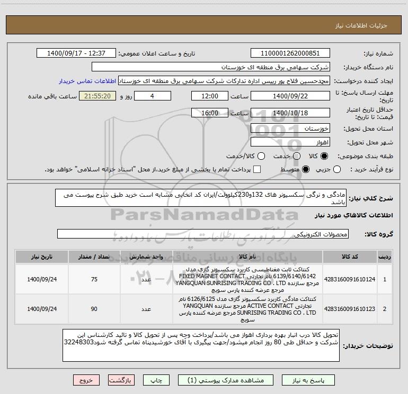Click the need number field 1100001262000851
The image size is (408, 394).
click(x=290, y=53)
